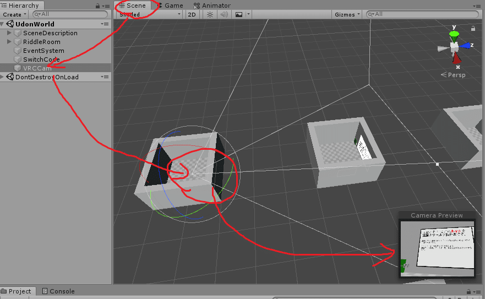Image resolution: width=485 pixels, height=299 pixels.
Task: Click the EventSystem cube icon
Action: point(18,51)
